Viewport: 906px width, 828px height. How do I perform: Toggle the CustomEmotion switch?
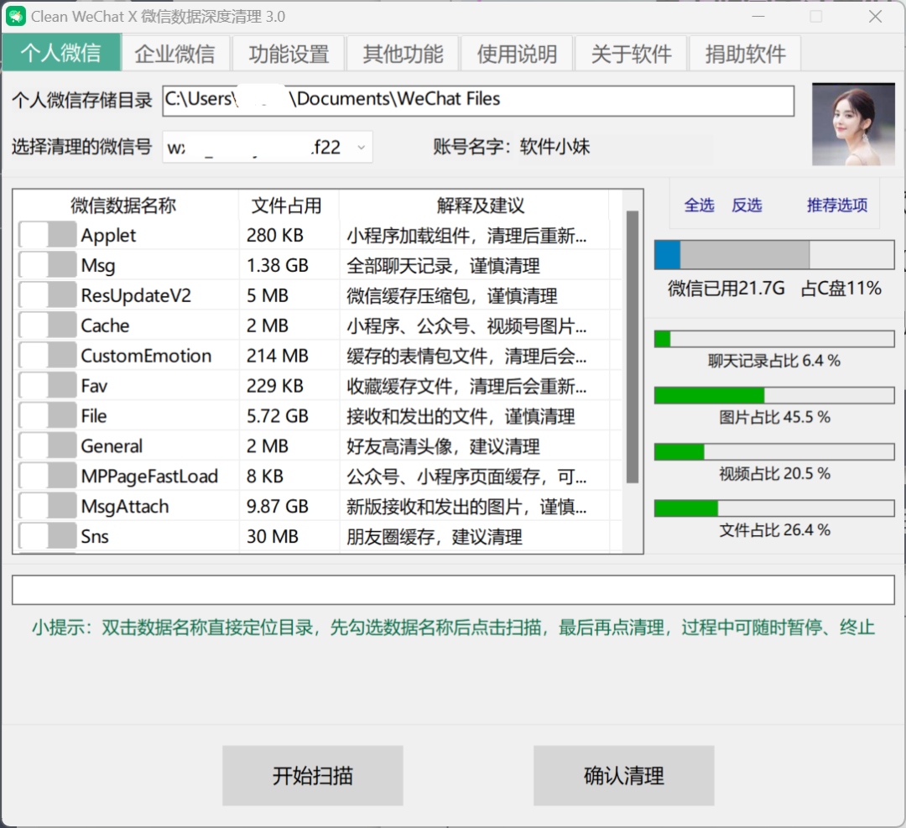pos(47,356)
